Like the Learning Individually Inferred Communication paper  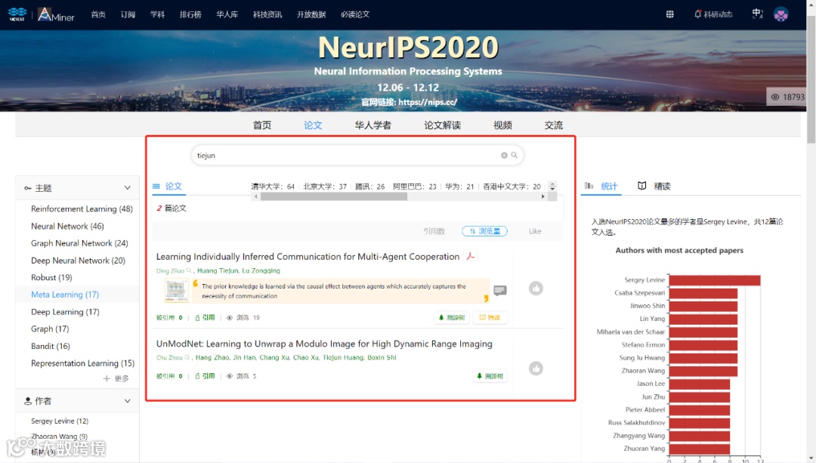coord(536,289)
